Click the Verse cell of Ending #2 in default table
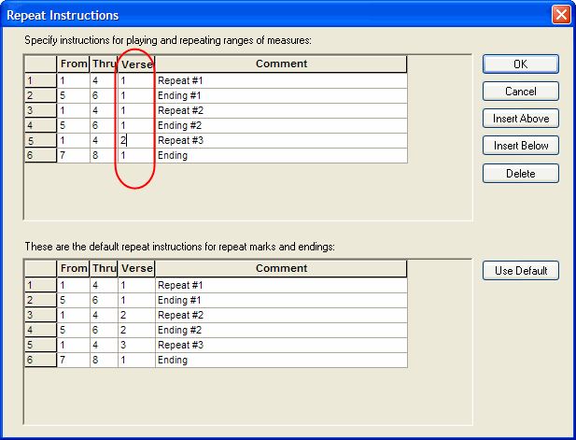Viewport: 576px width, 440px height. pyautogui.click(x=135, y=330)
